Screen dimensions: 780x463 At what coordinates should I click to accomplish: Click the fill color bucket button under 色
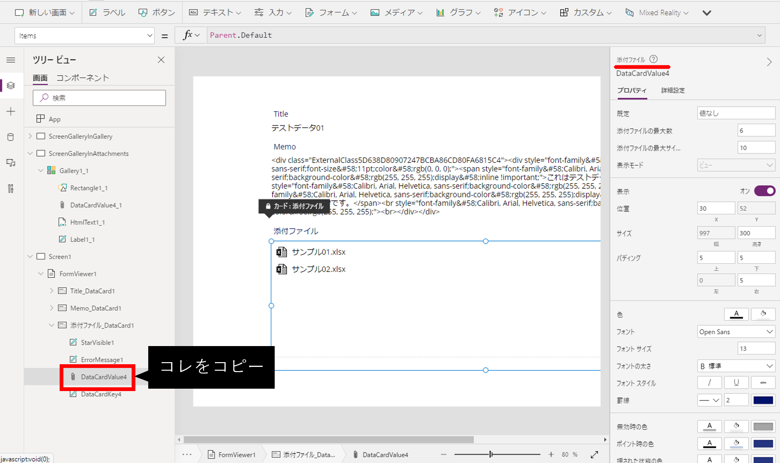[763, 314]
